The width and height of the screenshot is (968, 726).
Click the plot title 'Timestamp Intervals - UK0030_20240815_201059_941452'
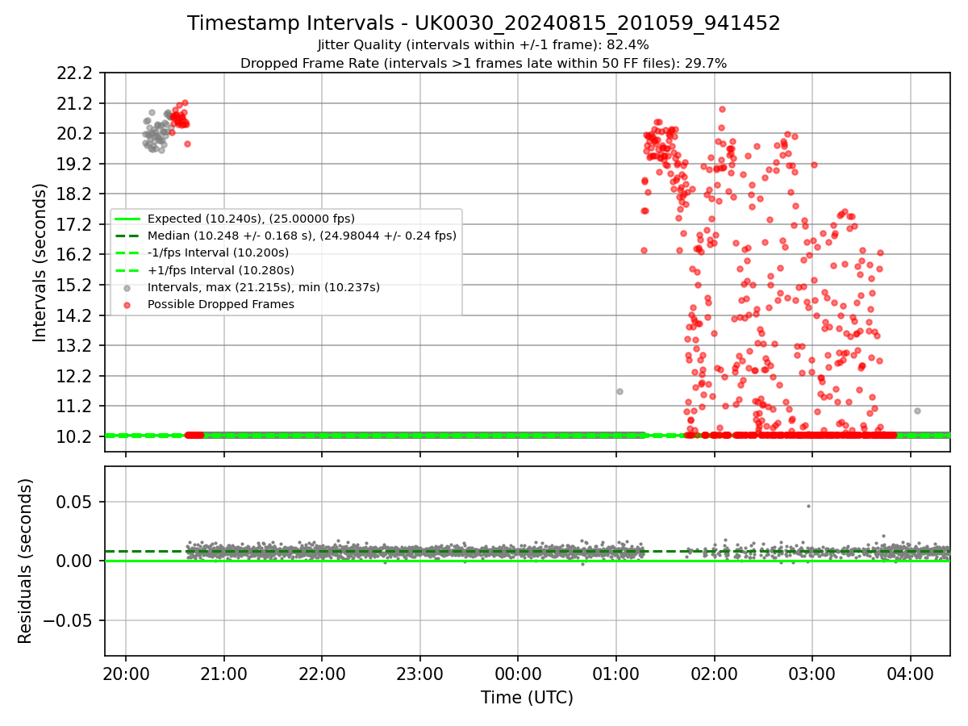pos(484,23)
